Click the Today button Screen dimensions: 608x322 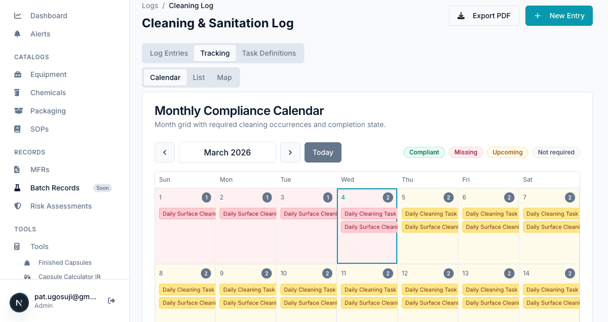[x=323, y=152]
